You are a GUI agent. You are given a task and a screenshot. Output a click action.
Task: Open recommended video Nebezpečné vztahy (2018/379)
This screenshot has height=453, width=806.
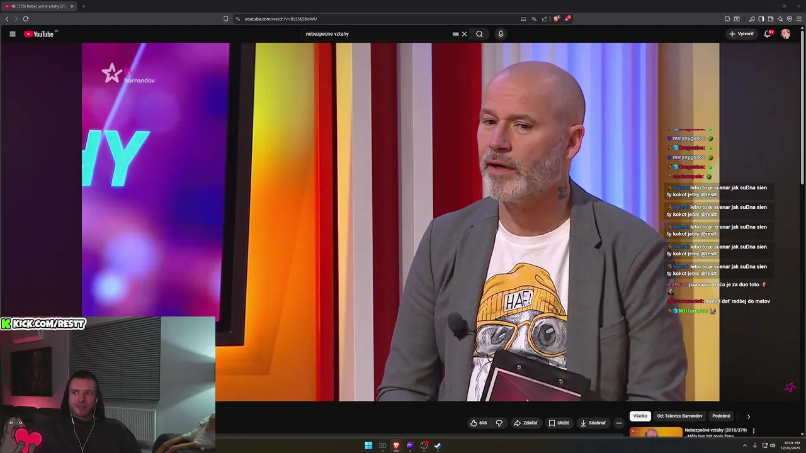point(716,432)
